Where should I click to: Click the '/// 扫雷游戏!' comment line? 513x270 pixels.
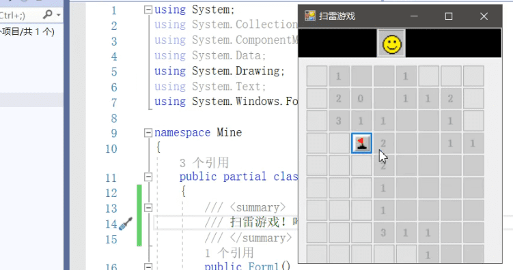[251, 223]
